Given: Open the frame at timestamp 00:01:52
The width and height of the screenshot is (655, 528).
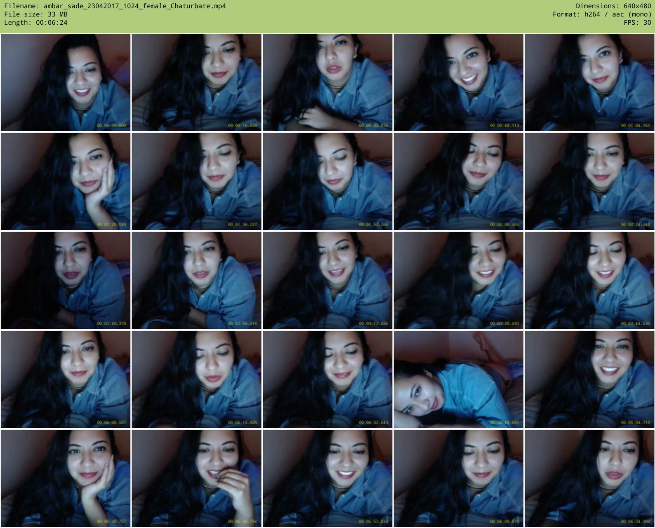Looking at the screenshot, I should pos(327,181).
